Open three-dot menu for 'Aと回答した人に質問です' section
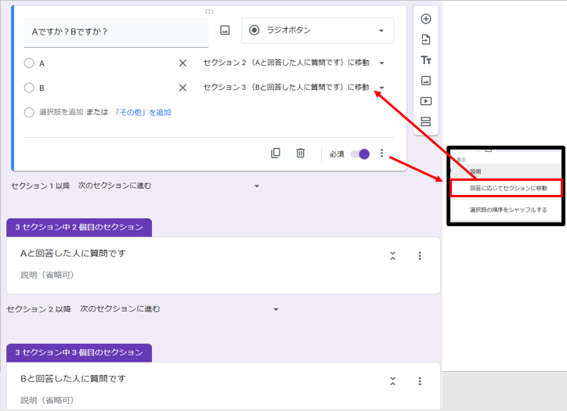The height and width of the screenshot is (411, 567). coord(420,256)
